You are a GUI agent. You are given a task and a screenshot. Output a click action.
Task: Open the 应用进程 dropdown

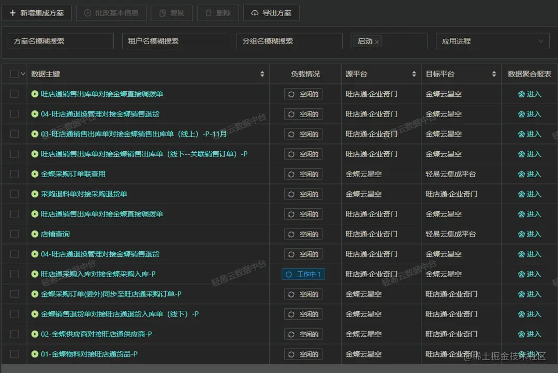pyautogui.click(x=492, y=41)
